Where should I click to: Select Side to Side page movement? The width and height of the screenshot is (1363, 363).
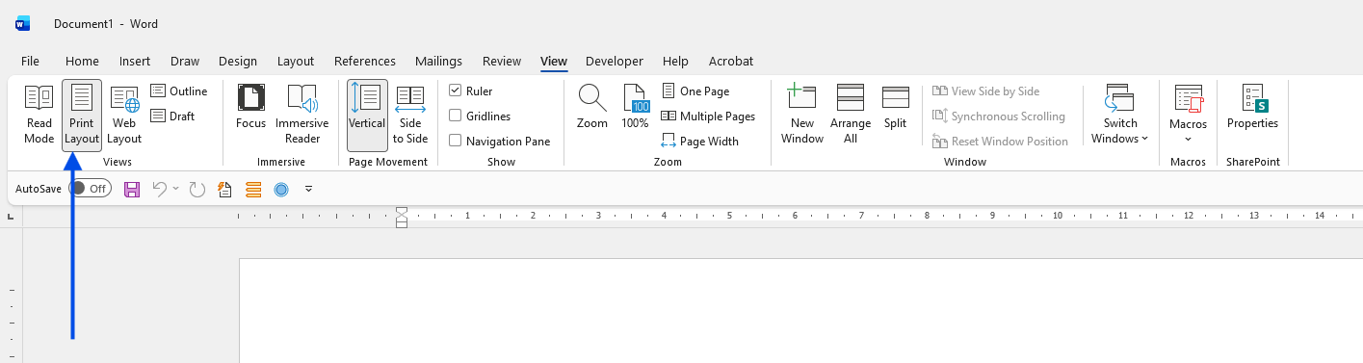click(x=410, y=115)
